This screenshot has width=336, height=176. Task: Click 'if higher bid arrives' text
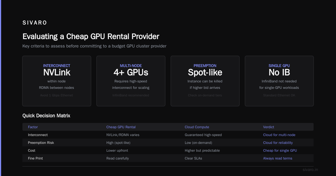click(205, 88)
